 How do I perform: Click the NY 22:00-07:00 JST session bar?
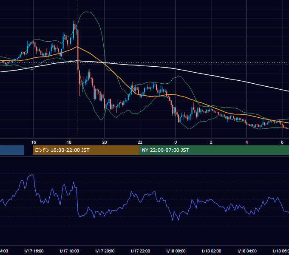(214, 150)
